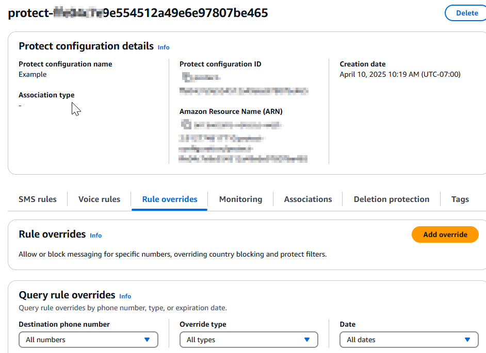The height and width of the screenshot is (353, 486).
Task: Click the protect configuration page title
Action: [x=138, y=13]
